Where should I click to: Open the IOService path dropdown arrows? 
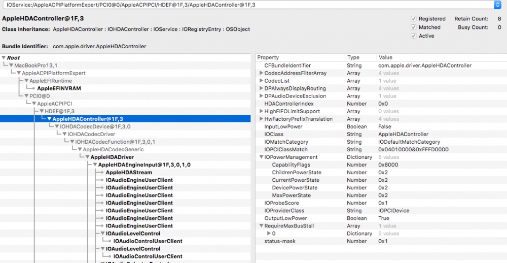pyautogui.click(x=497, y=5)
